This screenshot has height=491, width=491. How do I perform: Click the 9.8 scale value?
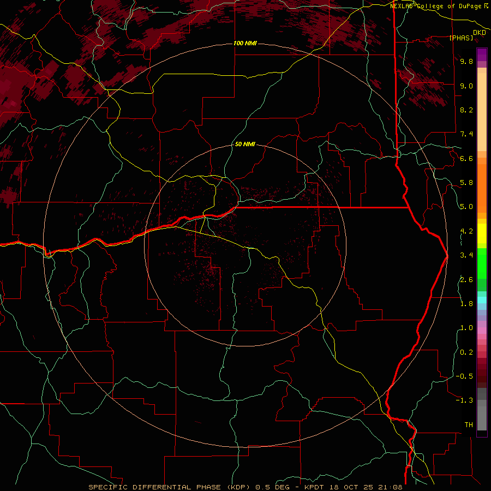point(466,62)
